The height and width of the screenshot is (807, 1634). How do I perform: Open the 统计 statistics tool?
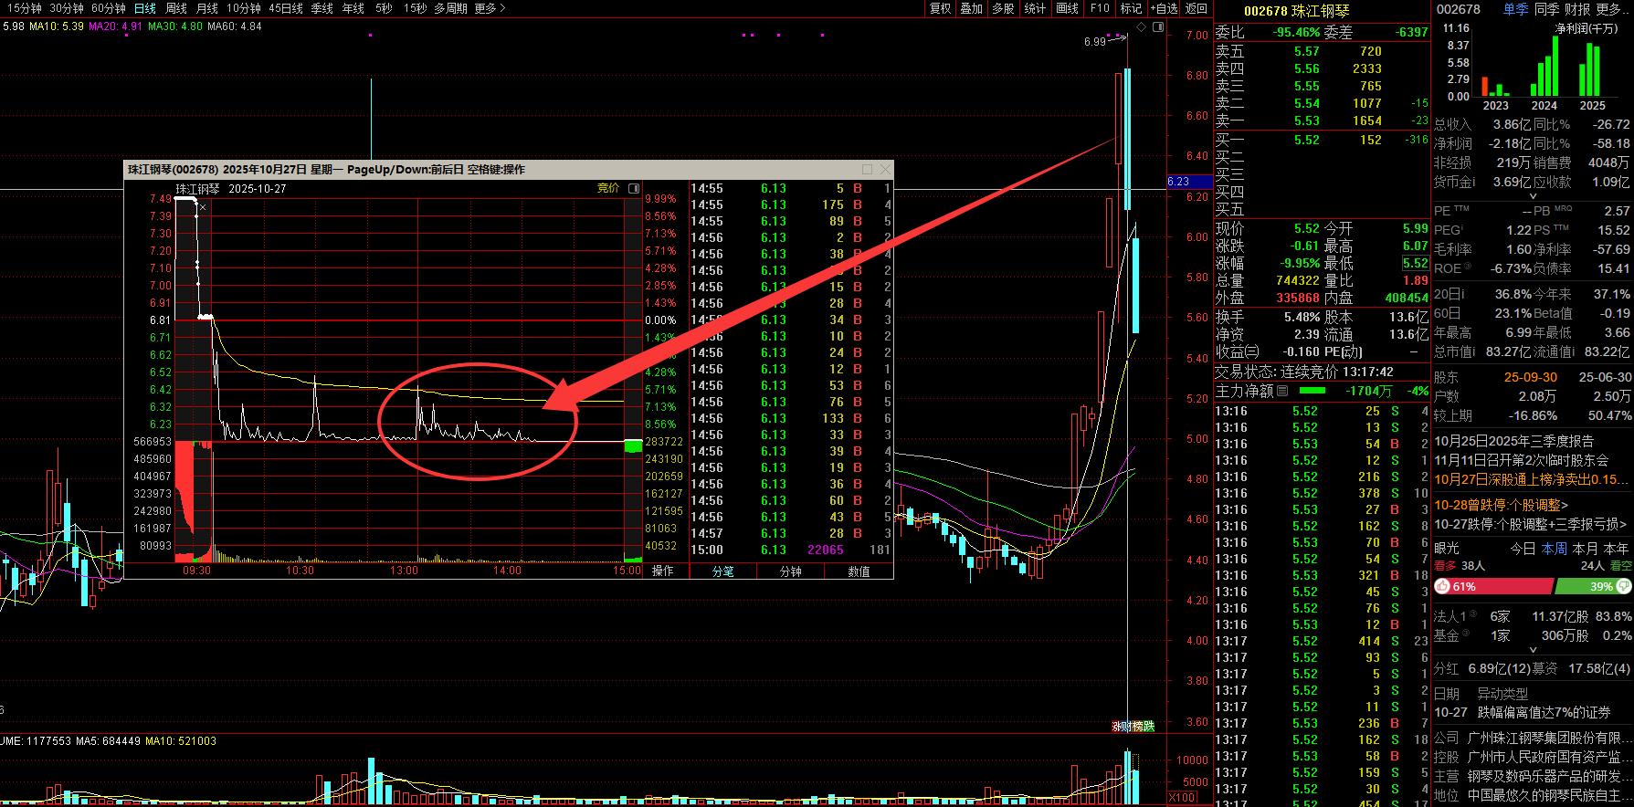(x=1036, y=8)
